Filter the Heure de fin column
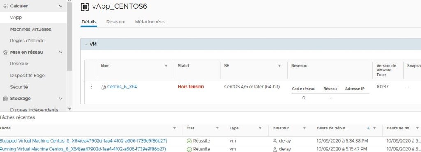This screenshot has width=421, height=152. tap(417, 129)
